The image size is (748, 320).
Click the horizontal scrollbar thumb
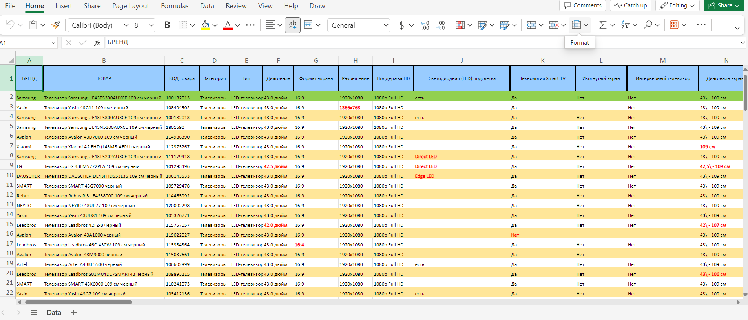tap(78, 302)
